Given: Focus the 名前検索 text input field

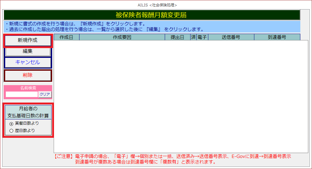Looking at the screenshot, I should (22, 95).
